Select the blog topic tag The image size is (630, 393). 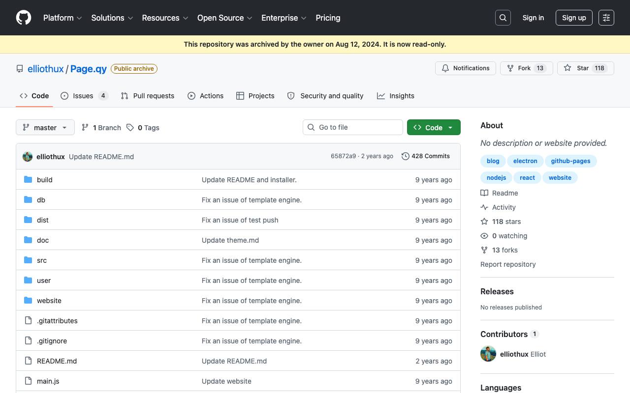(x=493, y=161)
